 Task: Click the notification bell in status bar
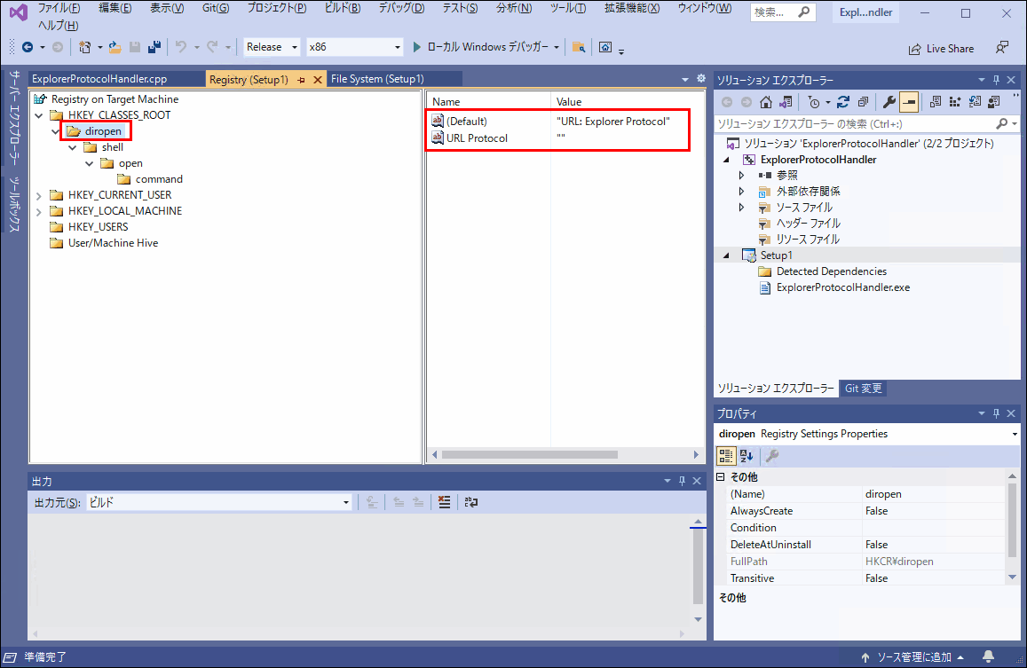988,656
